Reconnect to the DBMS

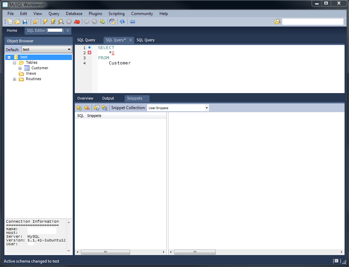point(112,21)
